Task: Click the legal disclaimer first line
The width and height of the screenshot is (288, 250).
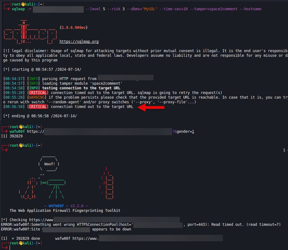Action: pos(145,51)
